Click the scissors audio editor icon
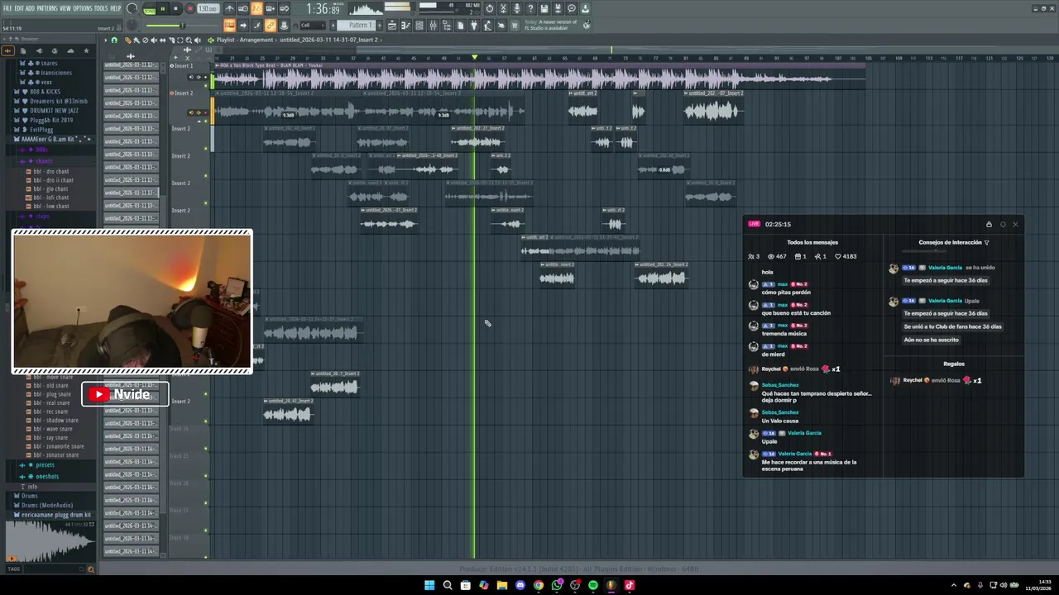The width and height of the screenshot is (1059, 595). [x=503, y=8]
